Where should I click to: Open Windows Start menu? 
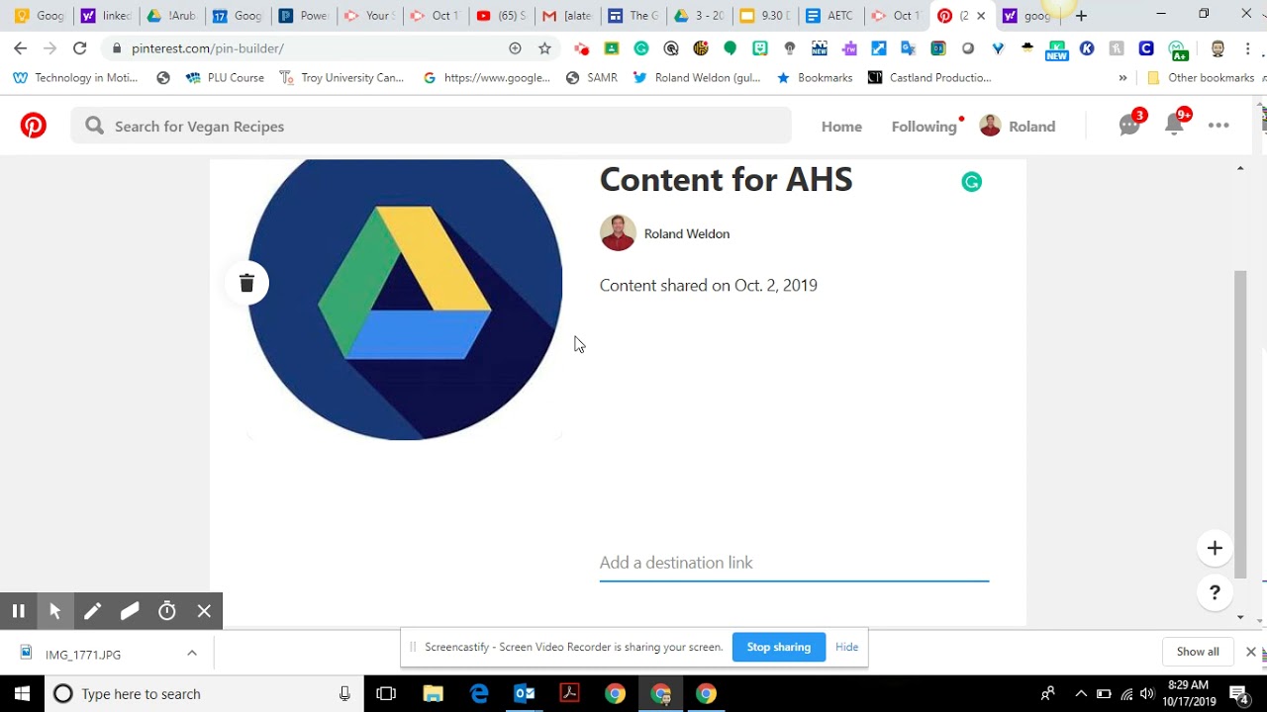(22, 694)
